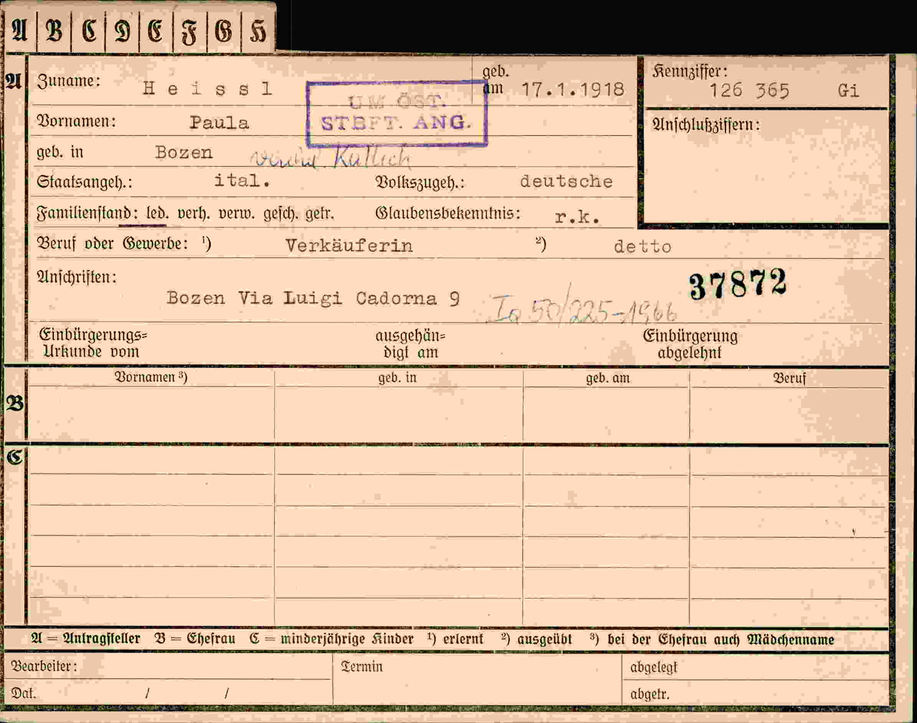The height and width of the screenshot is (723, 917).
Task: Click the "Einbürgerung abgelehnt" label
Action: tap(690, 345)
